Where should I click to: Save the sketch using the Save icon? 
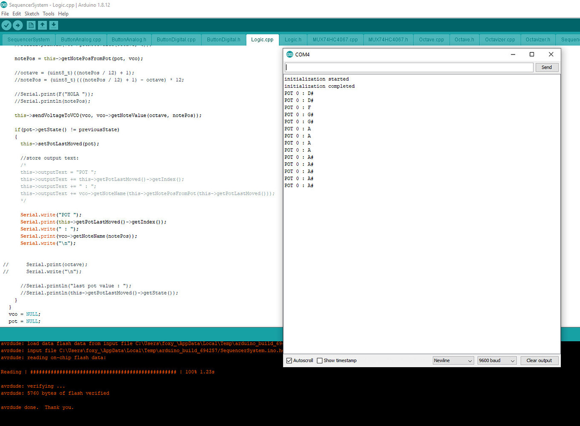pos(53,25)
